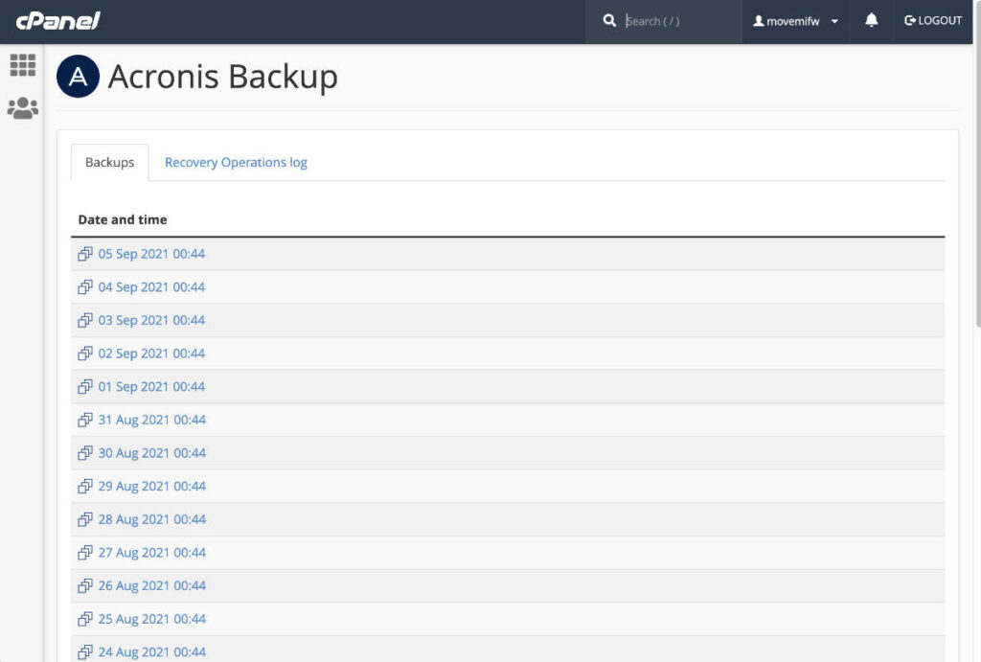Click the Date and time column header
The image size is (981, 662).
(x=122, y=219)
